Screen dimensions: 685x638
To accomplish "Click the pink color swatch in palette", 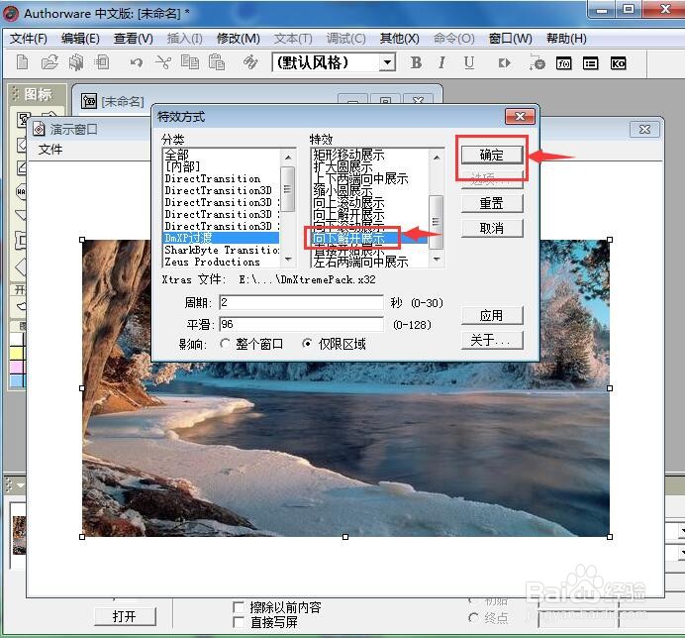I will click(x=18, y=367).
